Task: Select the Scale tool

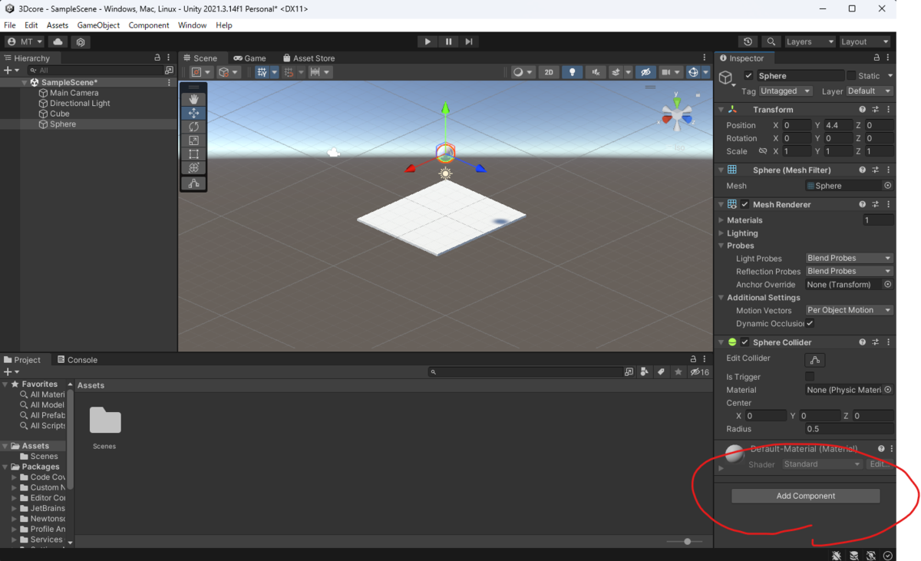Action: pyautogui.click(x=193, y=140)
